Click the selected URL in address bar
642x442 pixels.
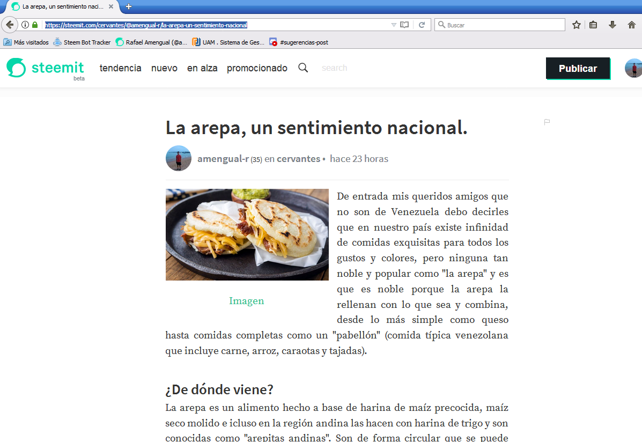(x=146, y=25)
